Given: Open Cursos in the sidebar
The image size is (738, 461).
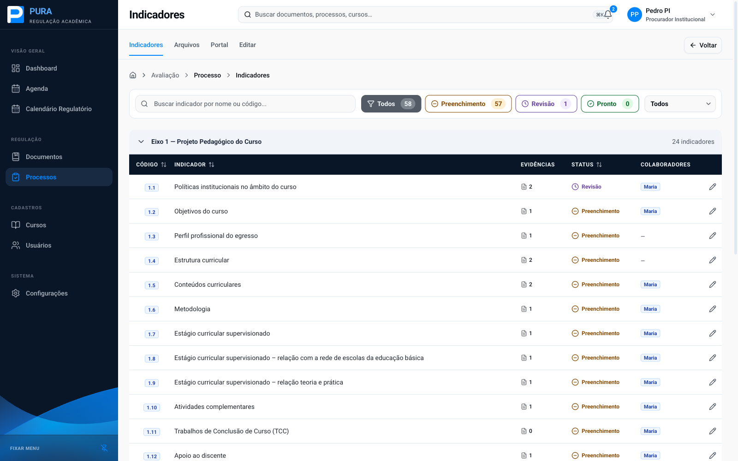Looking at the screenshot, I should point(59,225).
